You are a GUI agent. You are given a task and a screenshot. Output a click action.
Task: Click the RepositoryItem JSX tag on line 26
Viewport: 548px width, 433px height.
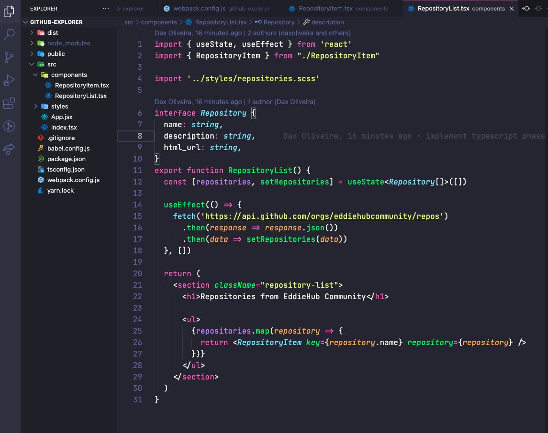click(269, 342)
